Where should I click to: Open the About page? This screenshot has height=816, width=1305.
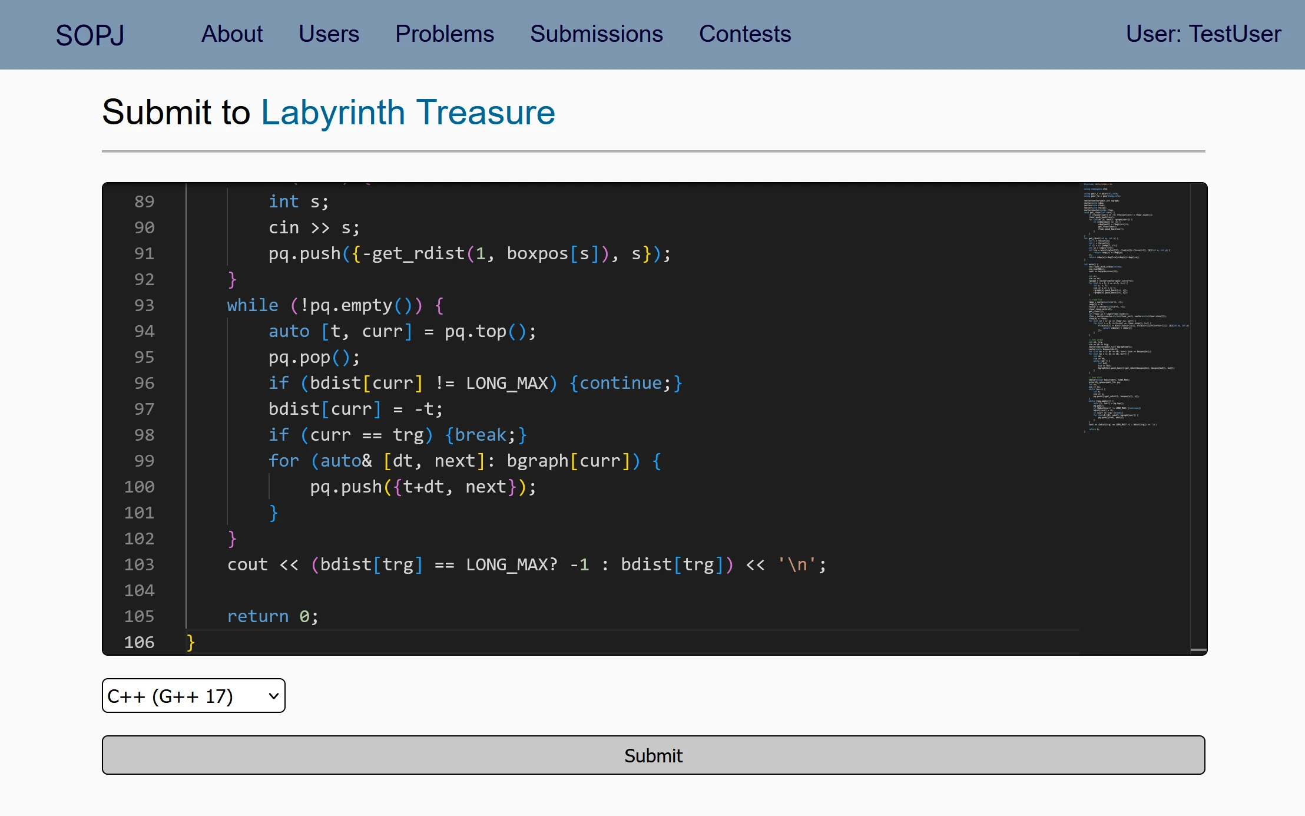pos(232,34)
